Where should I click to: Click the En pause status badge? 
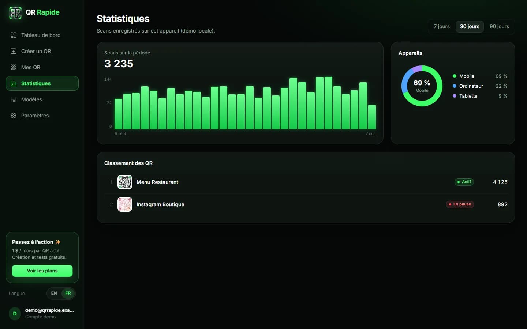click(460, 204)
